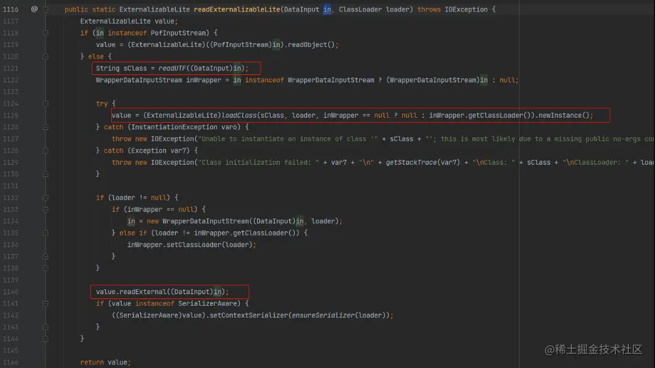Click the 'newInstance()' call on line 1125
Screen dimensions: 655x368
(x=563, y=115)
